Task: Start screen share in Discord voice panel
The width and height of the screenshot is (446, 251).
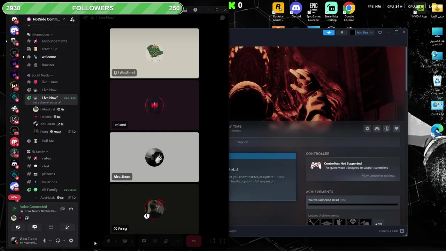Action: [34, 227]
